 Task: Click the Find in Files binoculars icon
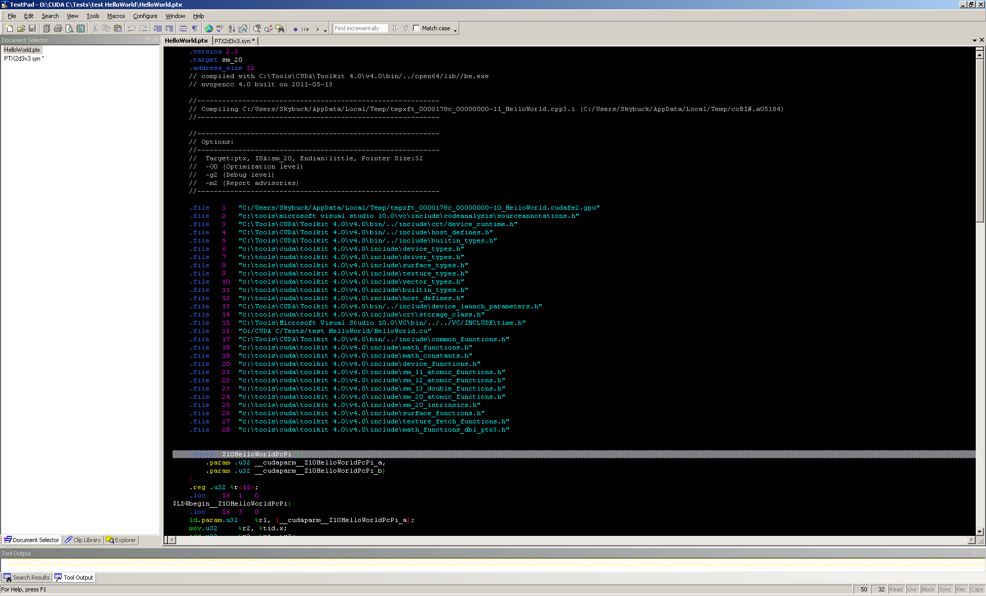pos(280,29)
